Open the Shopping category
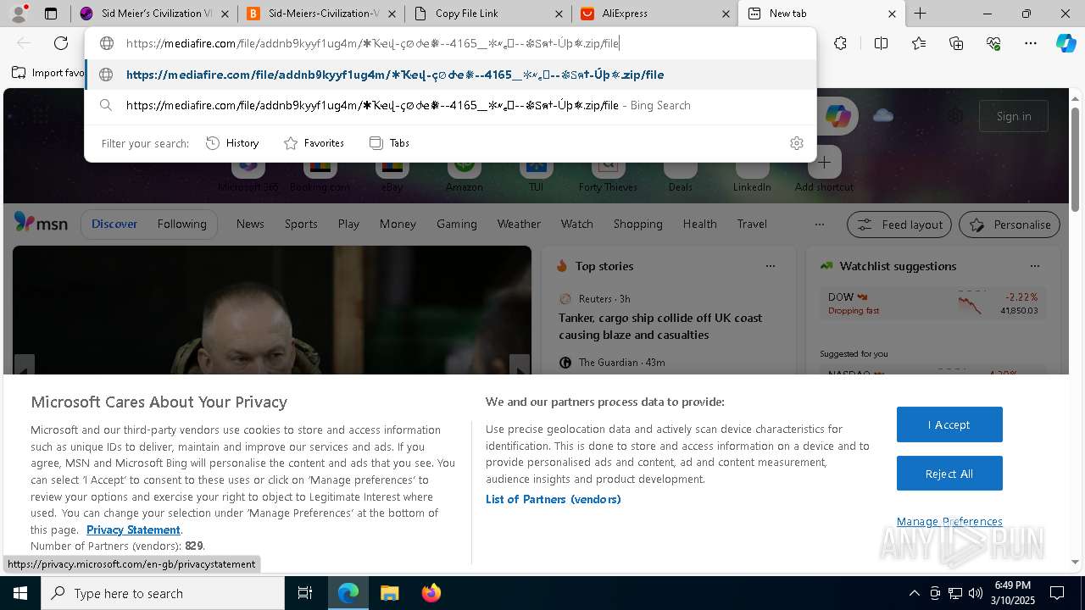The height and width of the screenshot is (610, 1085). click(x=638, y=224)
